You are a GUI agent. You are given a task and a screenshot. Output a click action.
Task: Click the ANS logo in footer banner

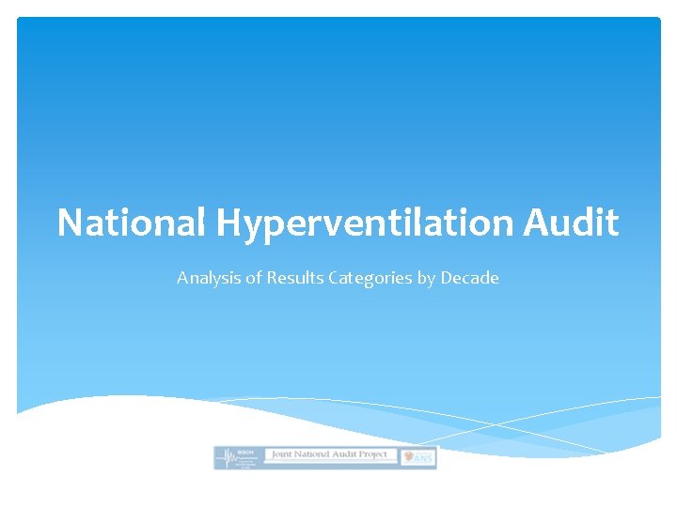coord(417,458)
